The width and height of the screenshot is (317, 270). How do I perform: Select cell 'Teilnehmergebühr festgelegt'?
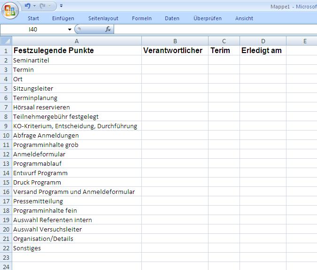click(77, 116)
